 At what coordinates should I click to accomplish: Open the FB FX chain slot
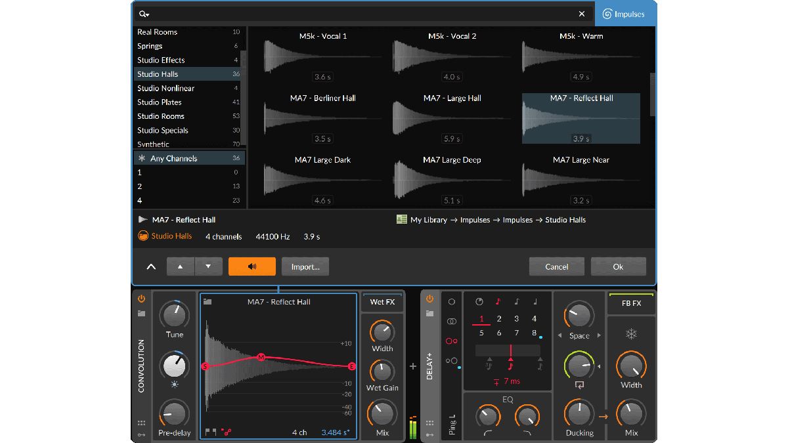(631, 303)
